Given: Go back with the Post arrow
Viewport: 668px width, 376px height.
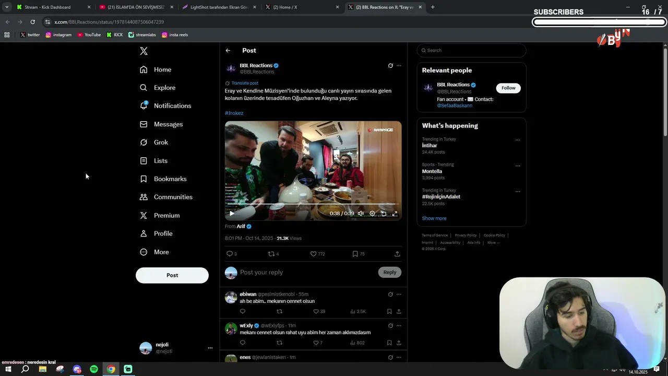Looking at the screenshot, I should tap(228, 51).
